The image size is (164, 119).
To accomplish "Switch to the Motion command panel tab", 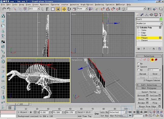I will point(151,15).
